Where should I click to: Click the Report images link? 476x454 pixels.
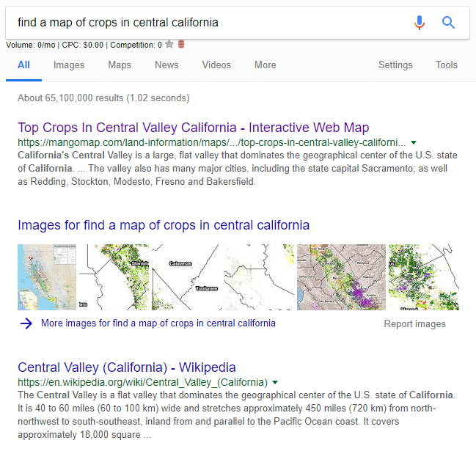[x=414, y=323]
